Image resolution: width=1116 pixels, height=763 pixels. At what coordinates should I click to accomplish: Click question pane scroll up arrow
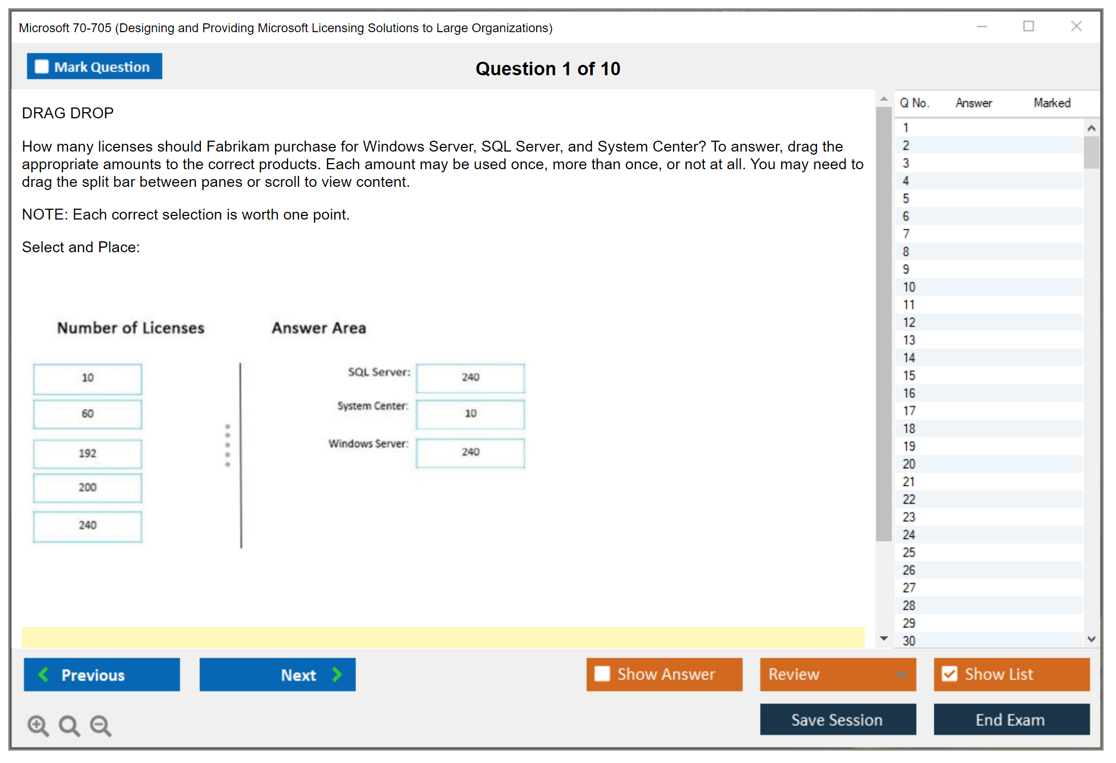pos(883,99)
